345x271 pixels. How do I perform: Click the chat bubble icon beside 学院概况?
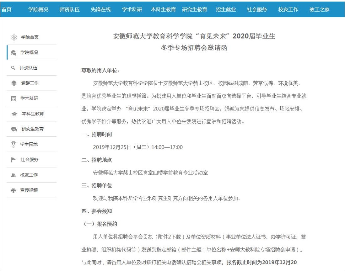point(13,53)
